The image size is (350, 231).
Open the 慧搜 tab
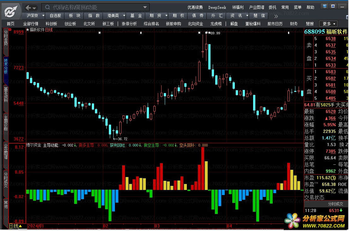pos(310,24)
